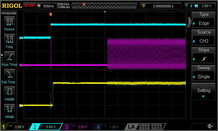
Task: Click the muted speaker icon
Action: click(210, 126)
